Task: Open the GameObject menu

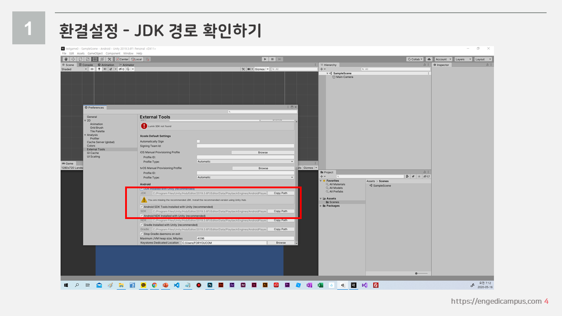Action: [x=95, y=54]
